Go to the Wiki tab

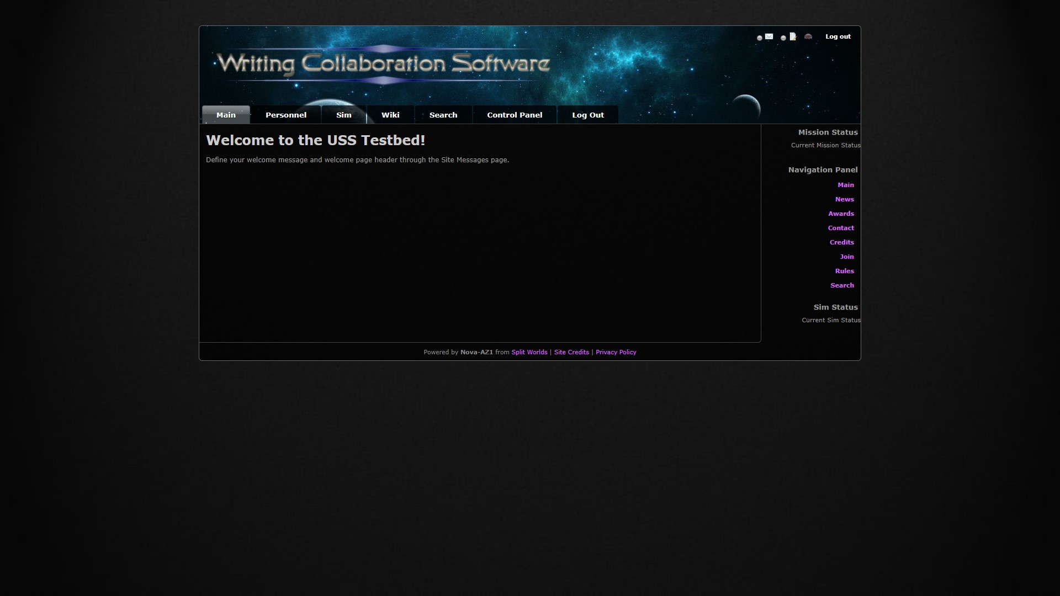pyautogui.click(x=390, y=115)
